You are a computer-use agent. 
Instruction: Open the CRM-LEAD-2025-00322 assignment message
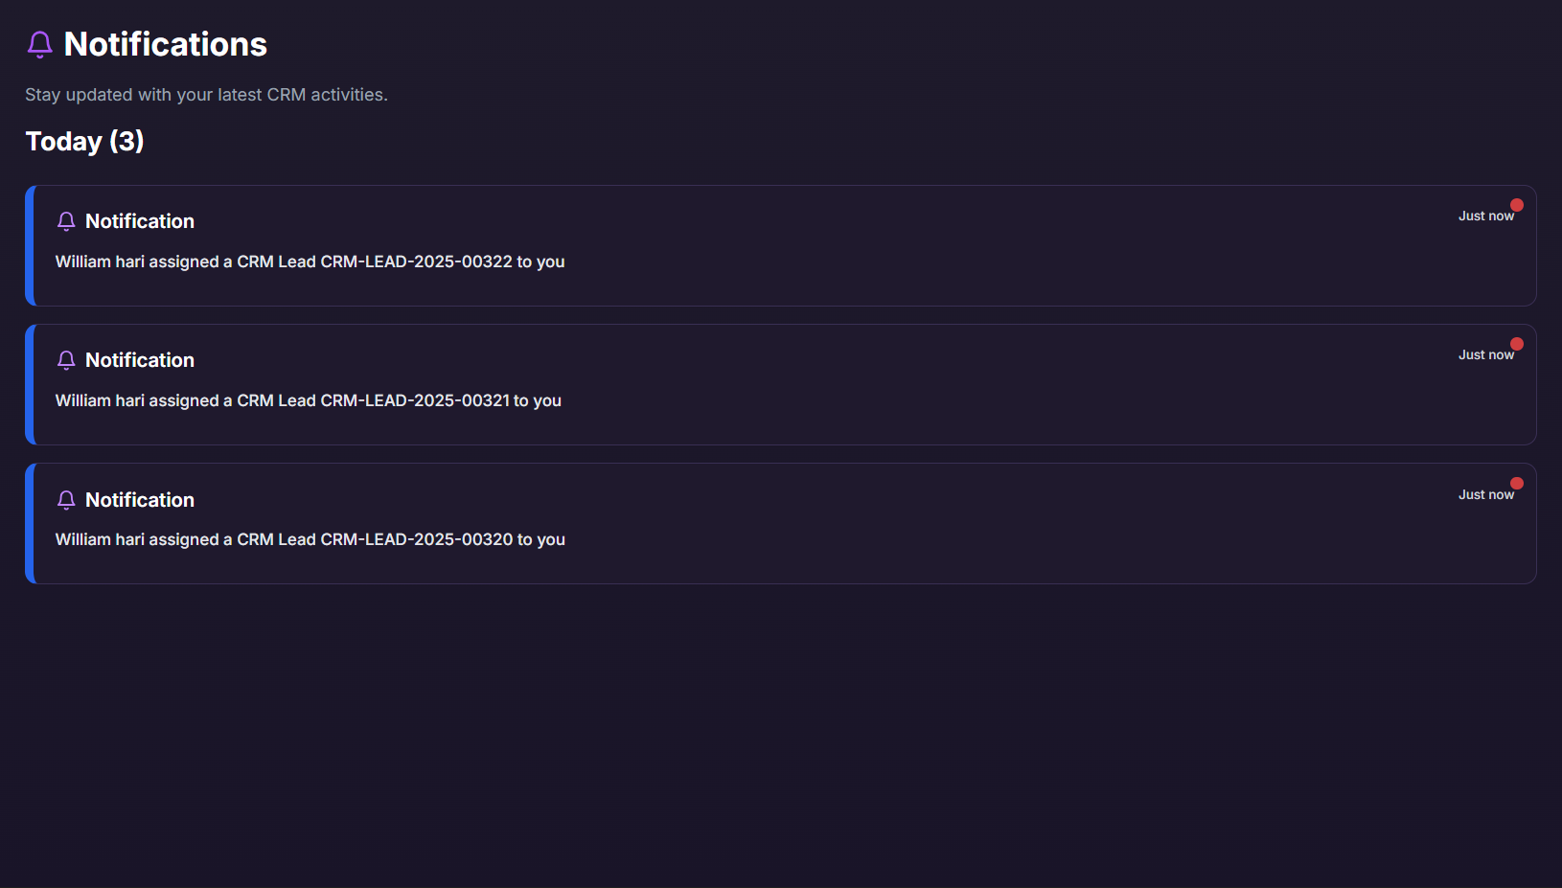[310, 262]
